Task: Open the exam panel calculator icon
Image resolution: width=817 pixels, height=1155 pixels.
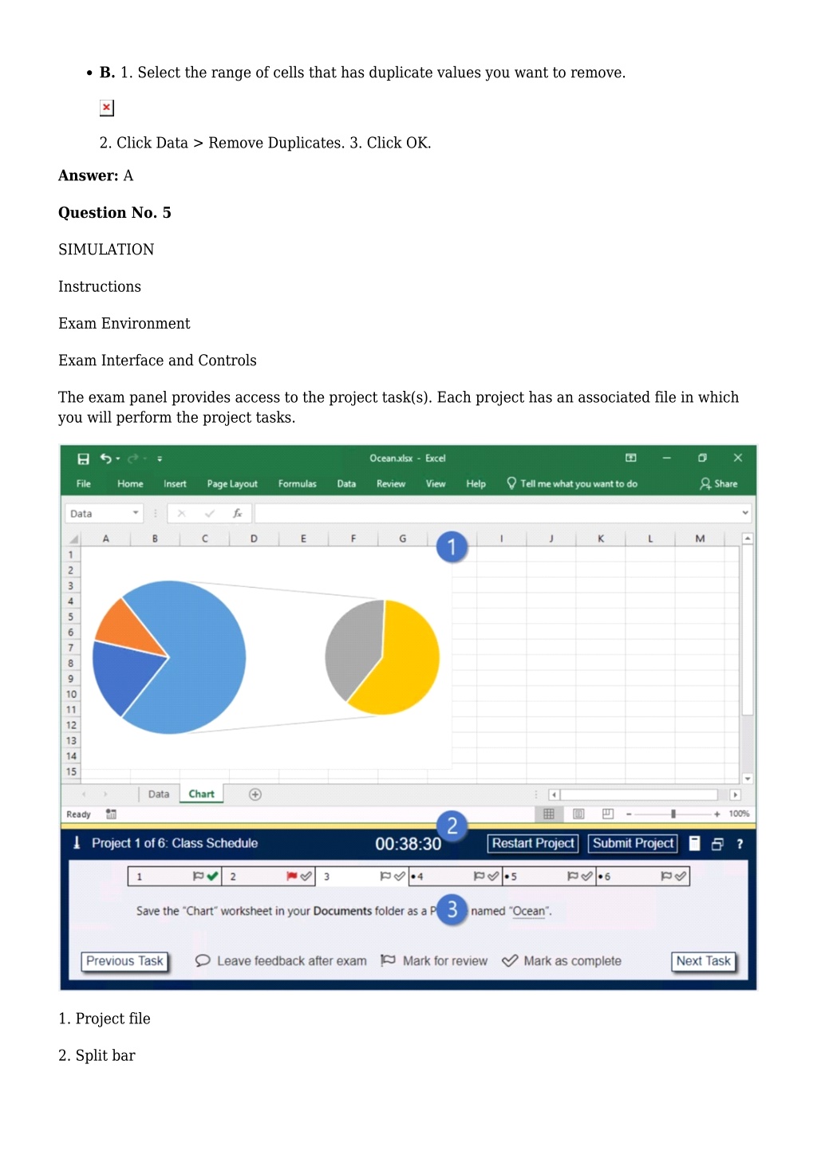Action: 695,844
